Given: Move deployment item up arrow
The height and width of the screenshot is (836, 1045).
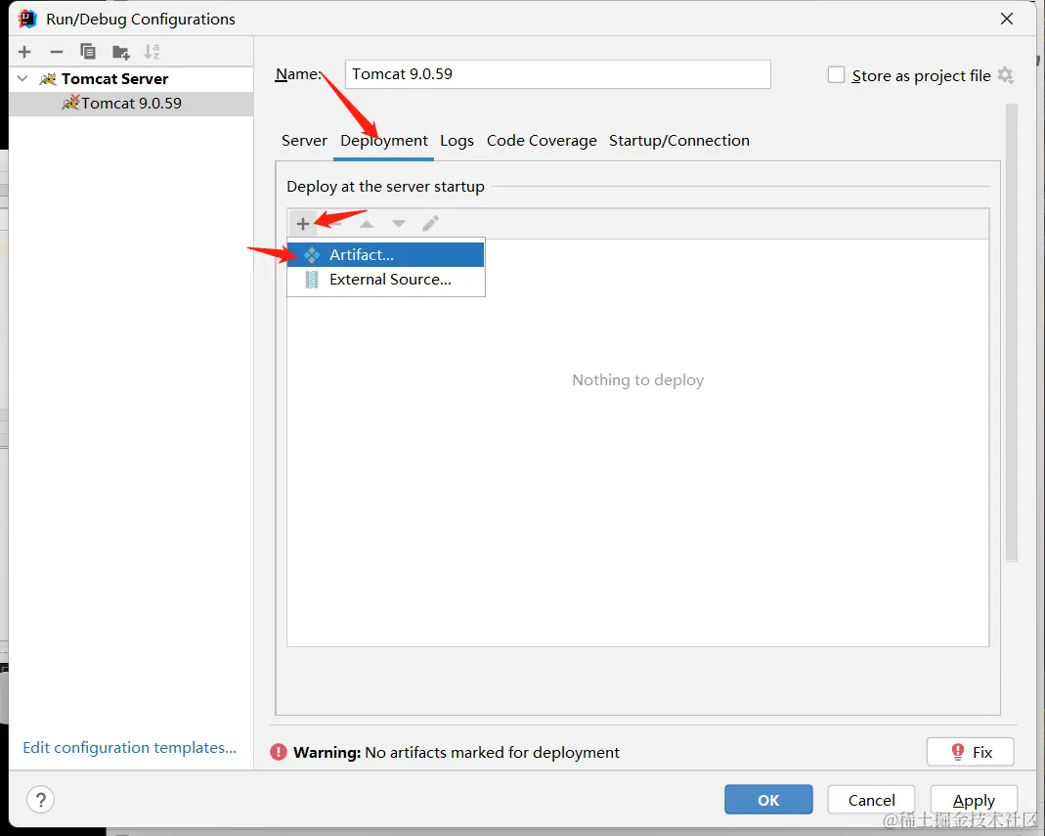Looking at the screenshot, I should click(367, 224).
